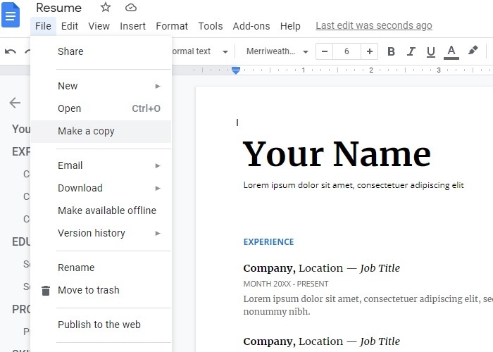Open the Add-ons menu
The height and width of the screenshot is (352, 493).
251,26
